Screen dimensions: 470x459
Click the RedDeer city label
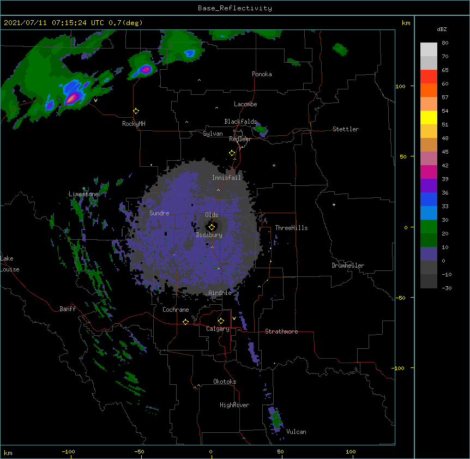[x=240, y=139]
